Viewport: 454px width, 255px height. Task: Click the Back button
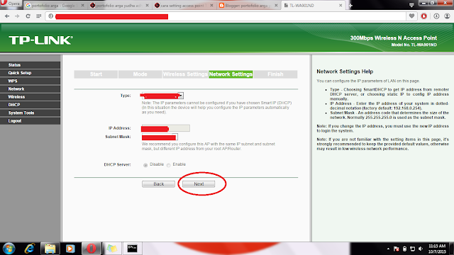(158, 184)
